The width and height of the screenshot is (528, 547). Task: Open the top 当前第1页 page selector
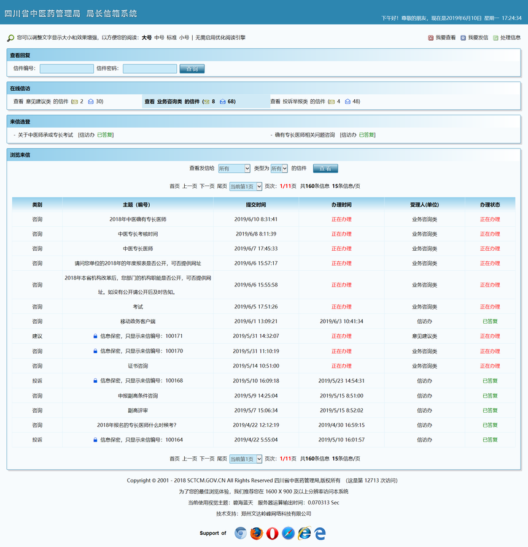246,186
